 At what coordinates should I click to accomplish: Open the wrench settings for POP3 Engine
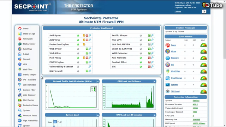pyautogui.click(x=90, y=62)
